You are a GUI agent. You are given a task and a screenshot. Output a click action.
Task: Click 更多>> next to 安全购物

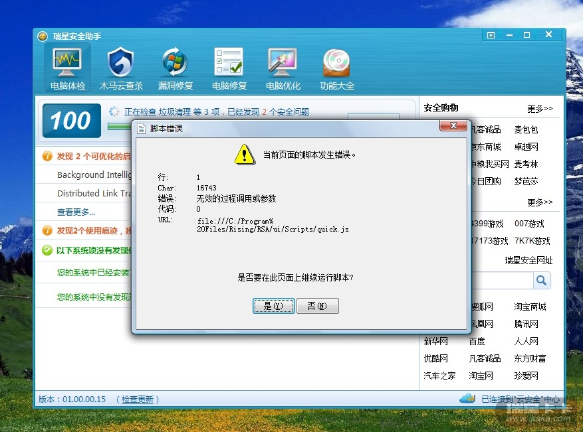tap(540, 109)
